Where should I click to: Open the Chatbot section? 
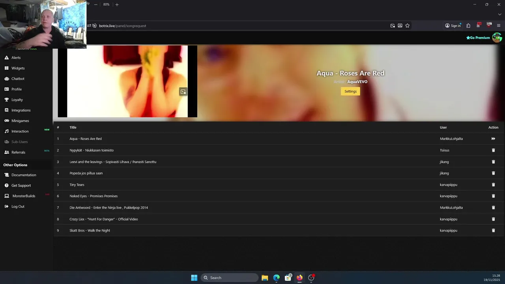[18, 78]
